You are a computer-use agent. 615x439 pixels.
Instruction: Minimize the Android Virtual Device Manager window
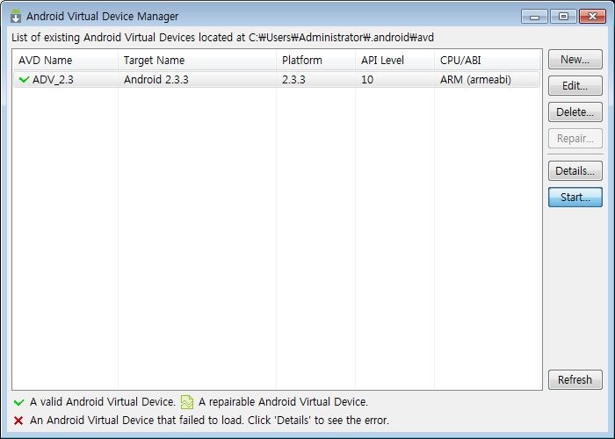(x=534, y=17)
